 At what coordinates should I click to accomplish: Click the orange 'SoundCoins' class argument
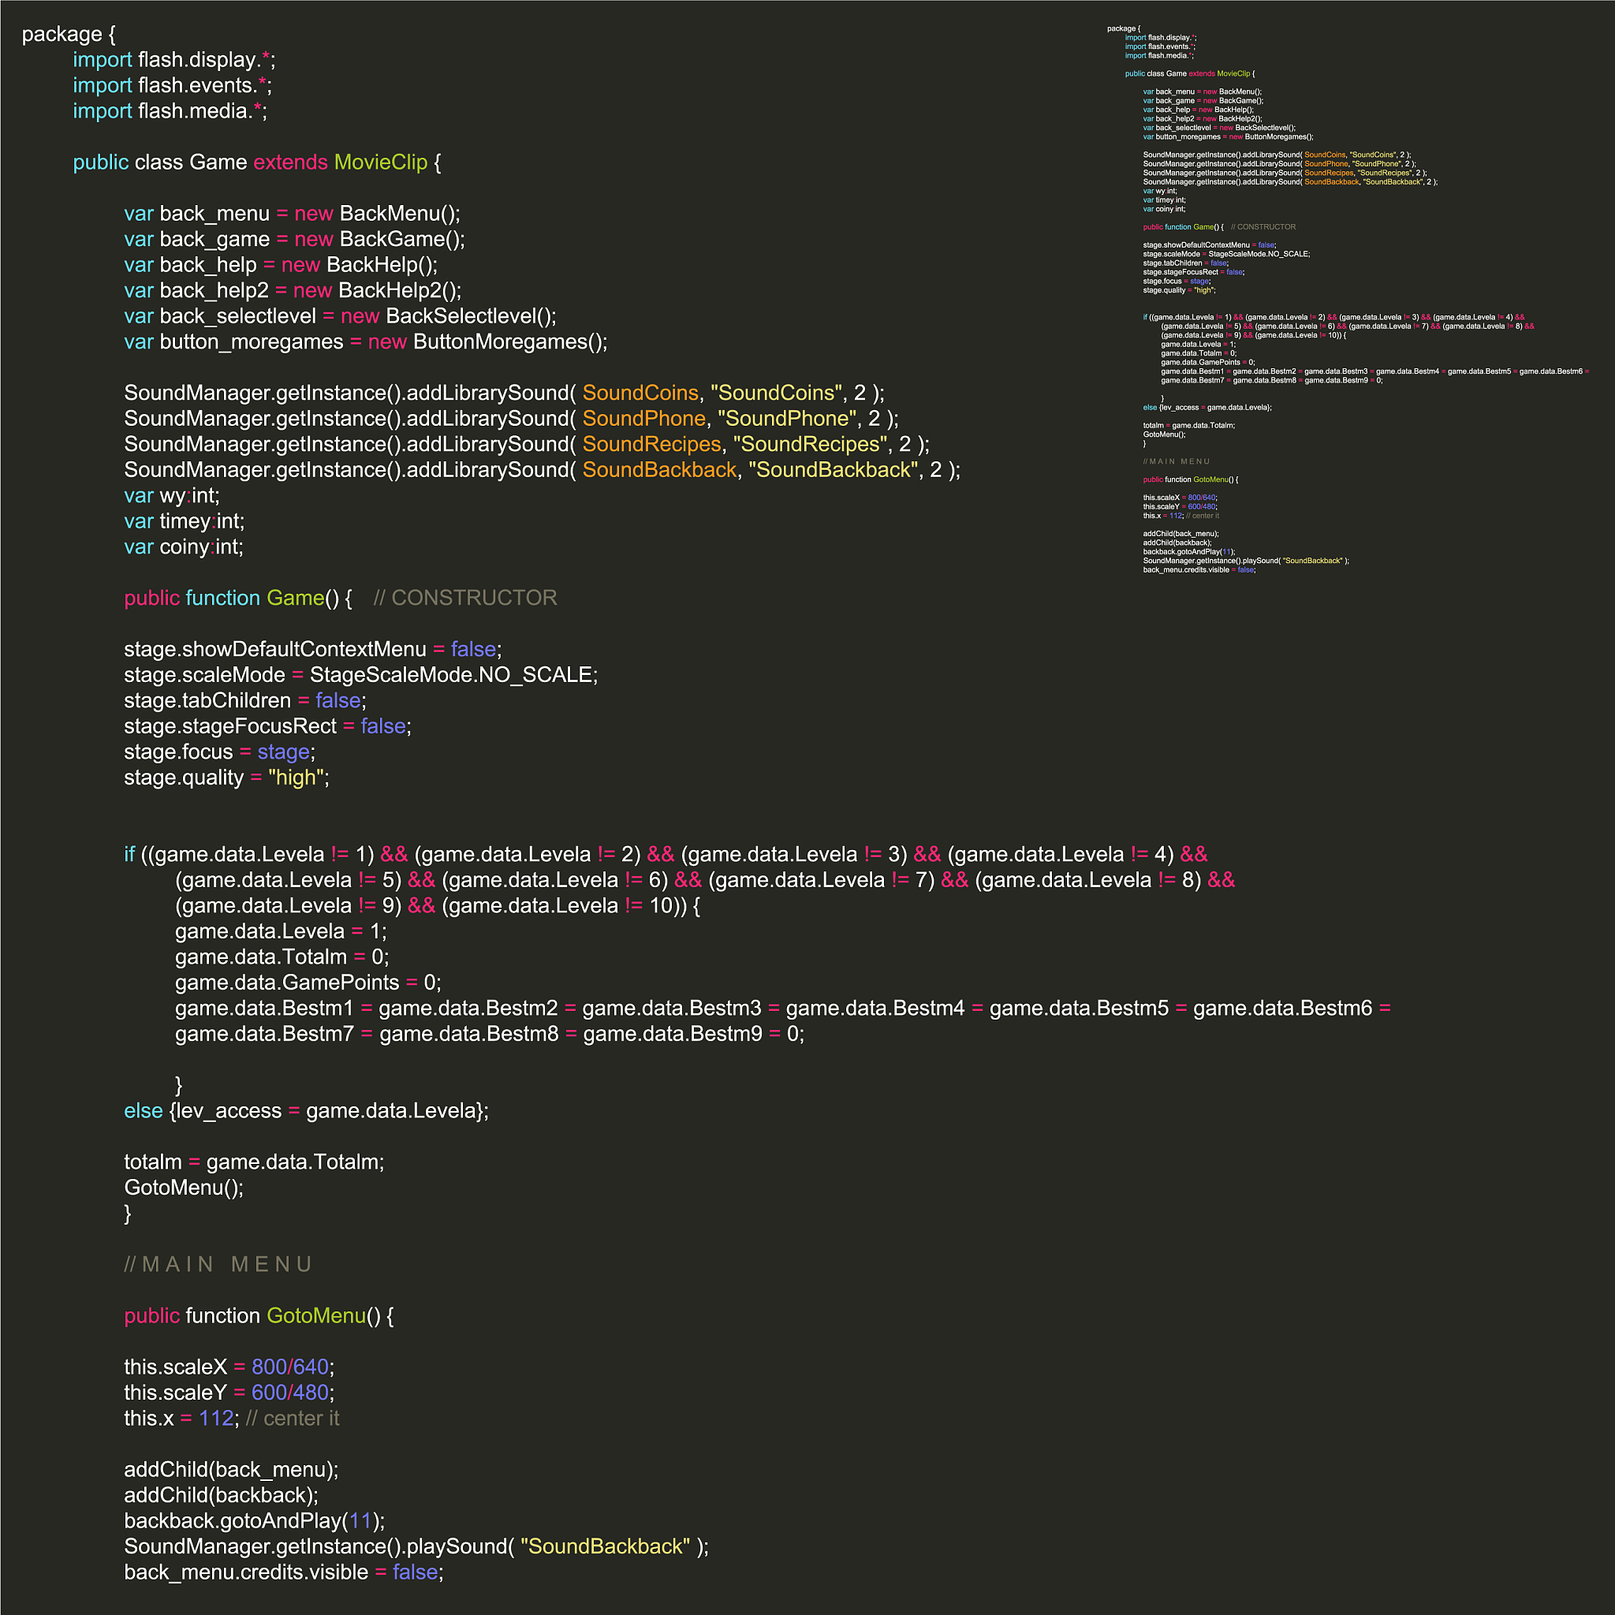click(640, 393)
